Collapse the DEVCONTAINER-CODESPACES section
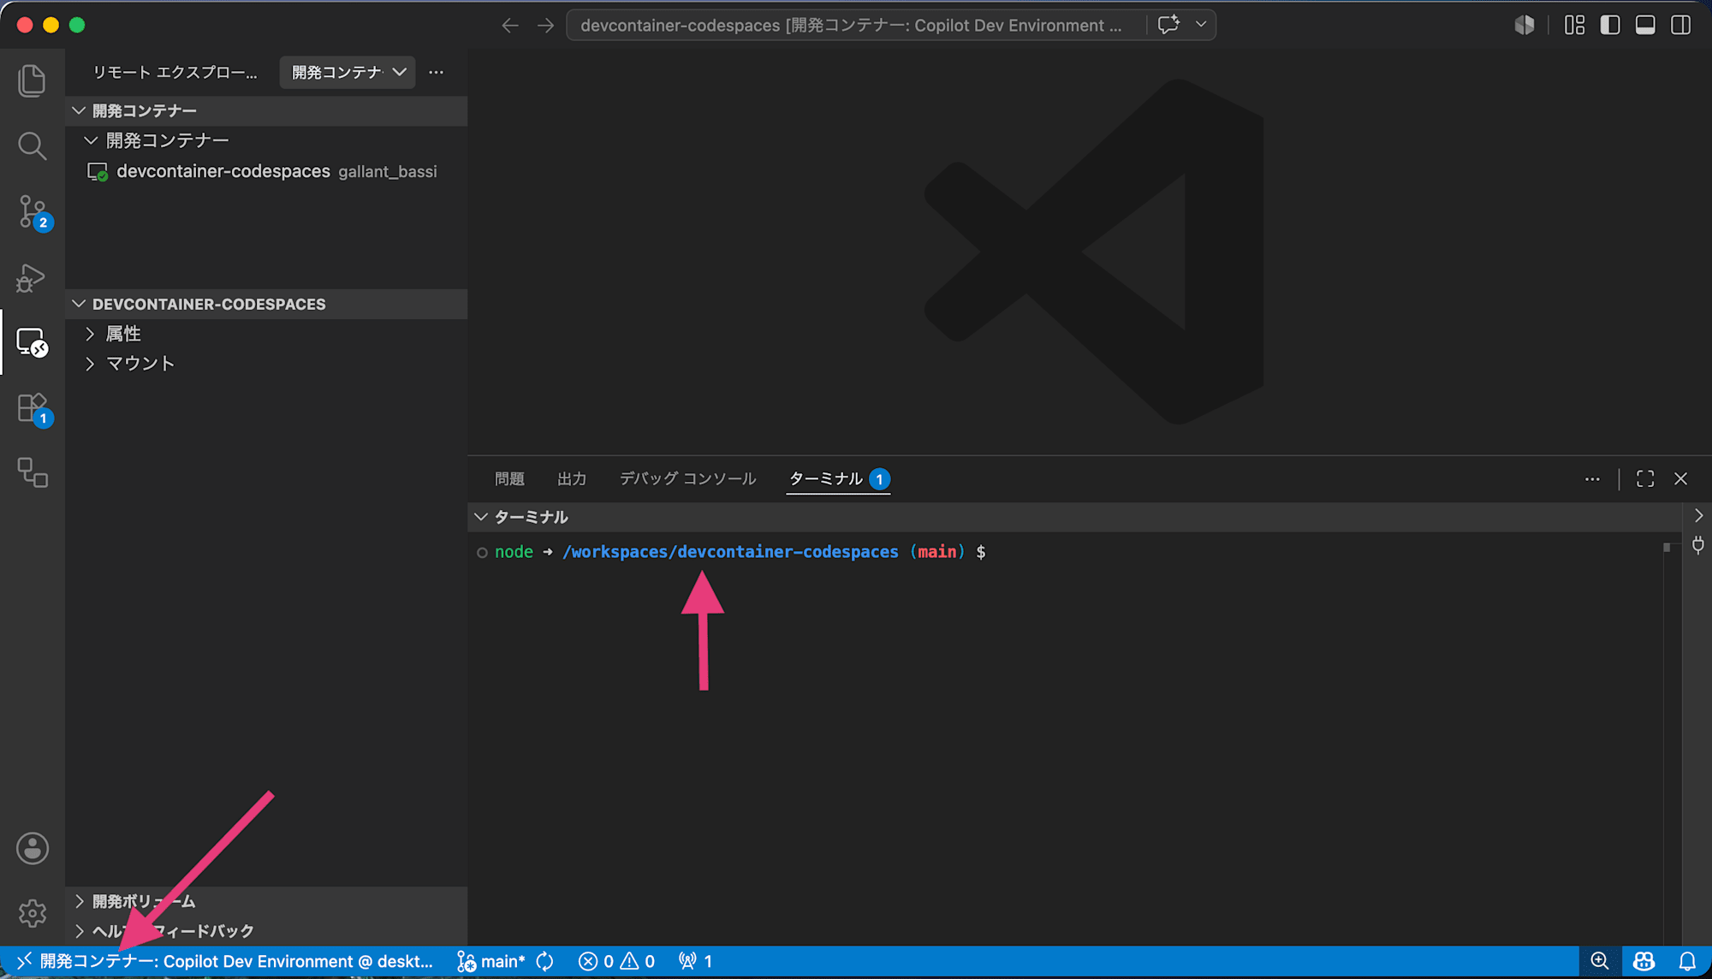The width and height of the screenshot is (1712, 979). click(266, 304)
